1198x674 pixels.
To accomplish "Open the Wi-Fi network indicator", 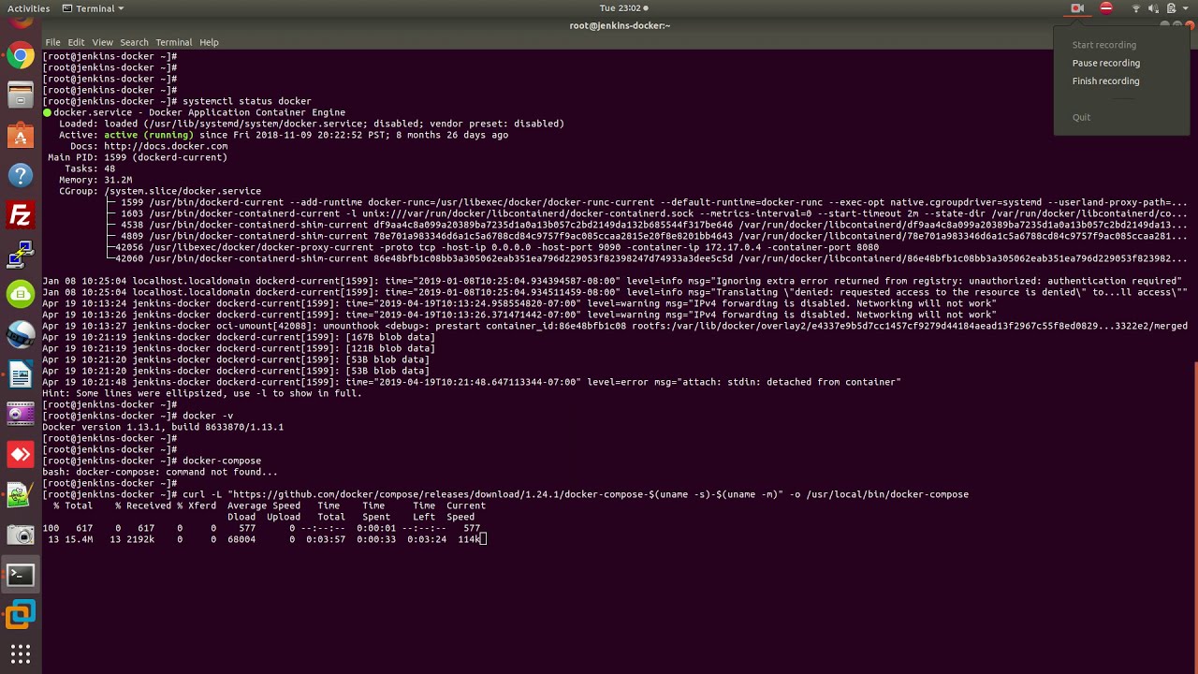I will tap(1136, 8).
